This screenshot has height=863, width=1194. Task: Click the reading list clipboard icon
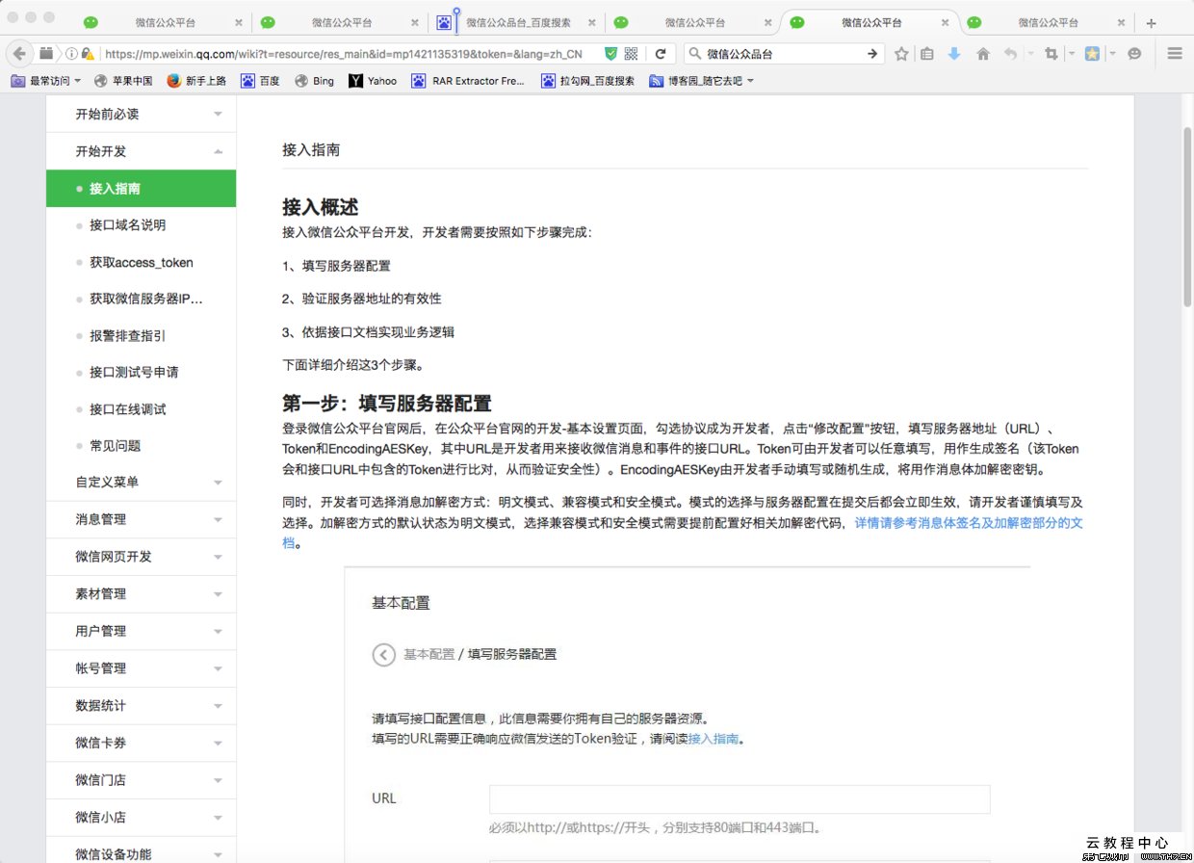[x=926, y=55]
